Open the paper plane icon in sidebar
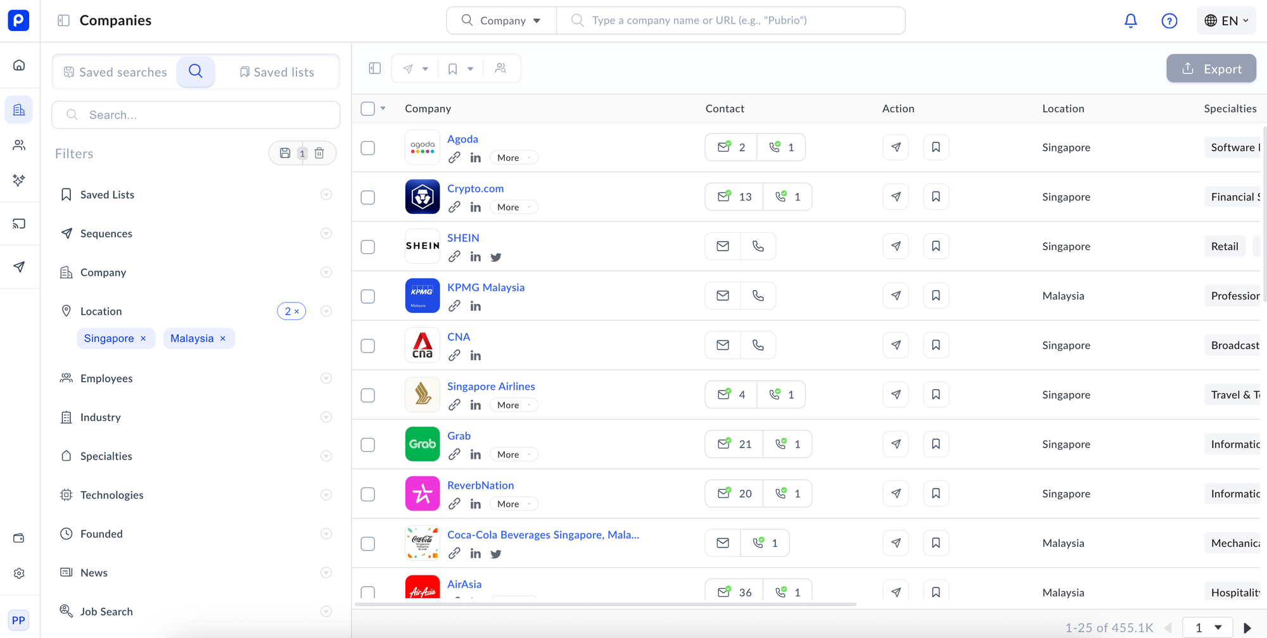The height and width of the screenshot is (638, 1267). [19, 266]
